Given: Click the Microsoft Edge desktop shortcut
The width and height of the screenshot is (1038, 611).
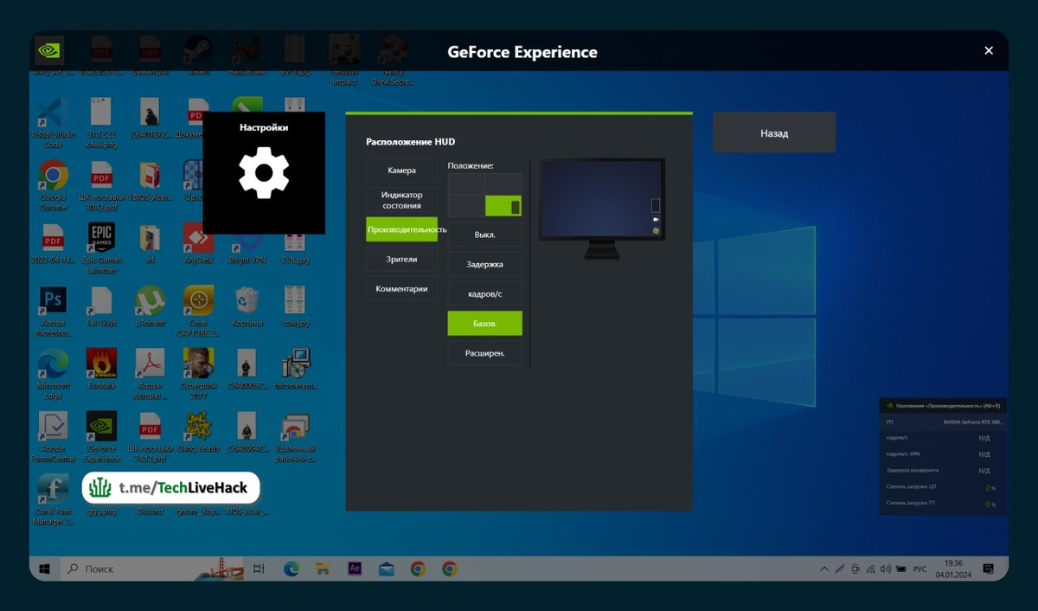Looking at the screenshot, I should pyautogui.click(x=53, y=372).
